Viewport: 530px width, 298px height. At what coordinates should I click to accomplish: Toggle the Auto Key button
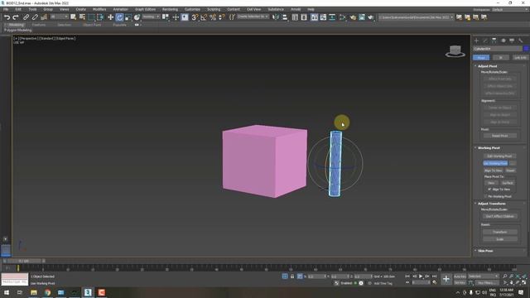click(x=460, y=276)
